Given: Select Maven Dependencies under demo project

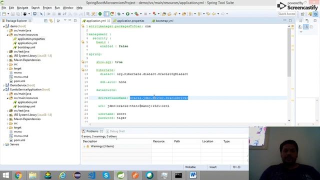Looking at the screenshot, I should click(x=27, y=60).
